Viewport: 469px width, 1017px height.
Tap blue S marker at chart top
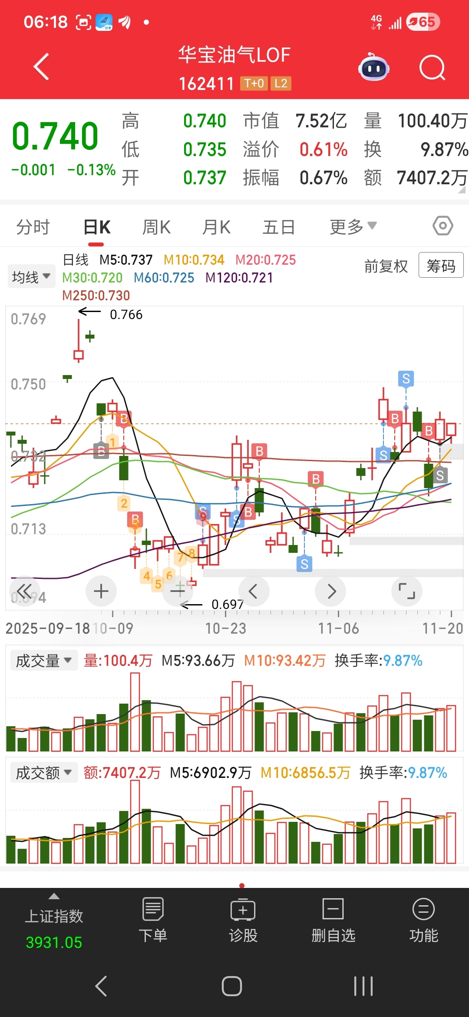(406, 379)
